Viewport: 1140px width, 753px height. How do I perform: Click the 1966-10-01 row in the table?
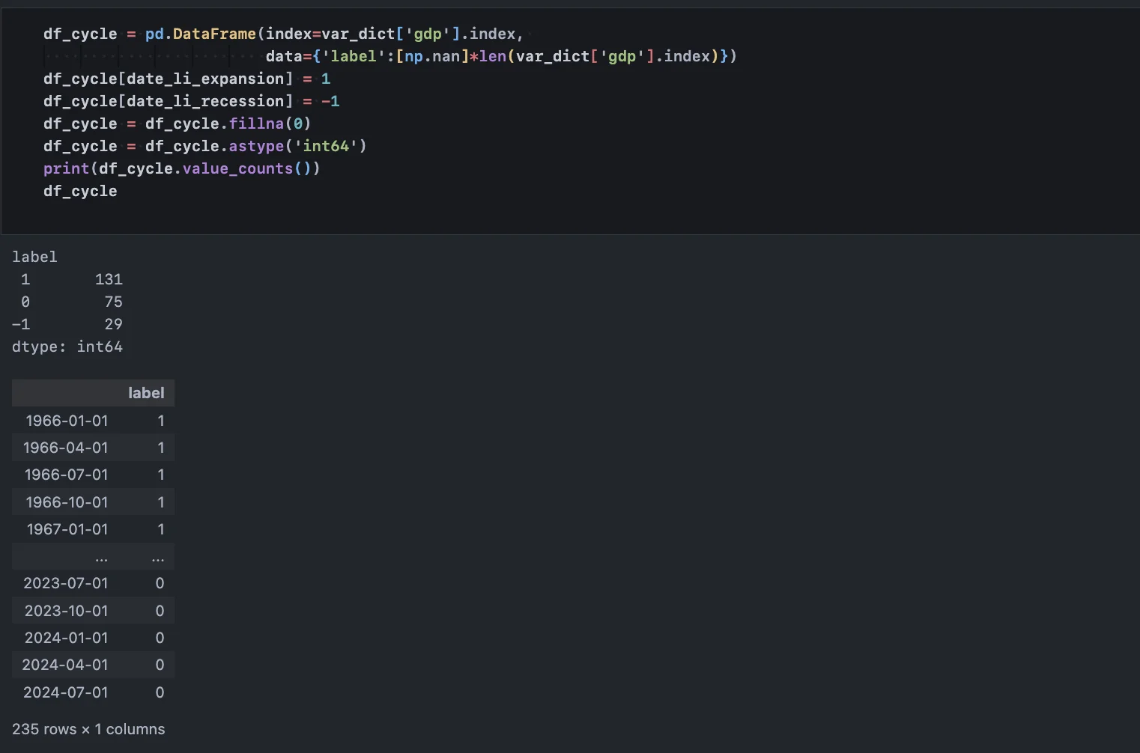coord(67,502)
